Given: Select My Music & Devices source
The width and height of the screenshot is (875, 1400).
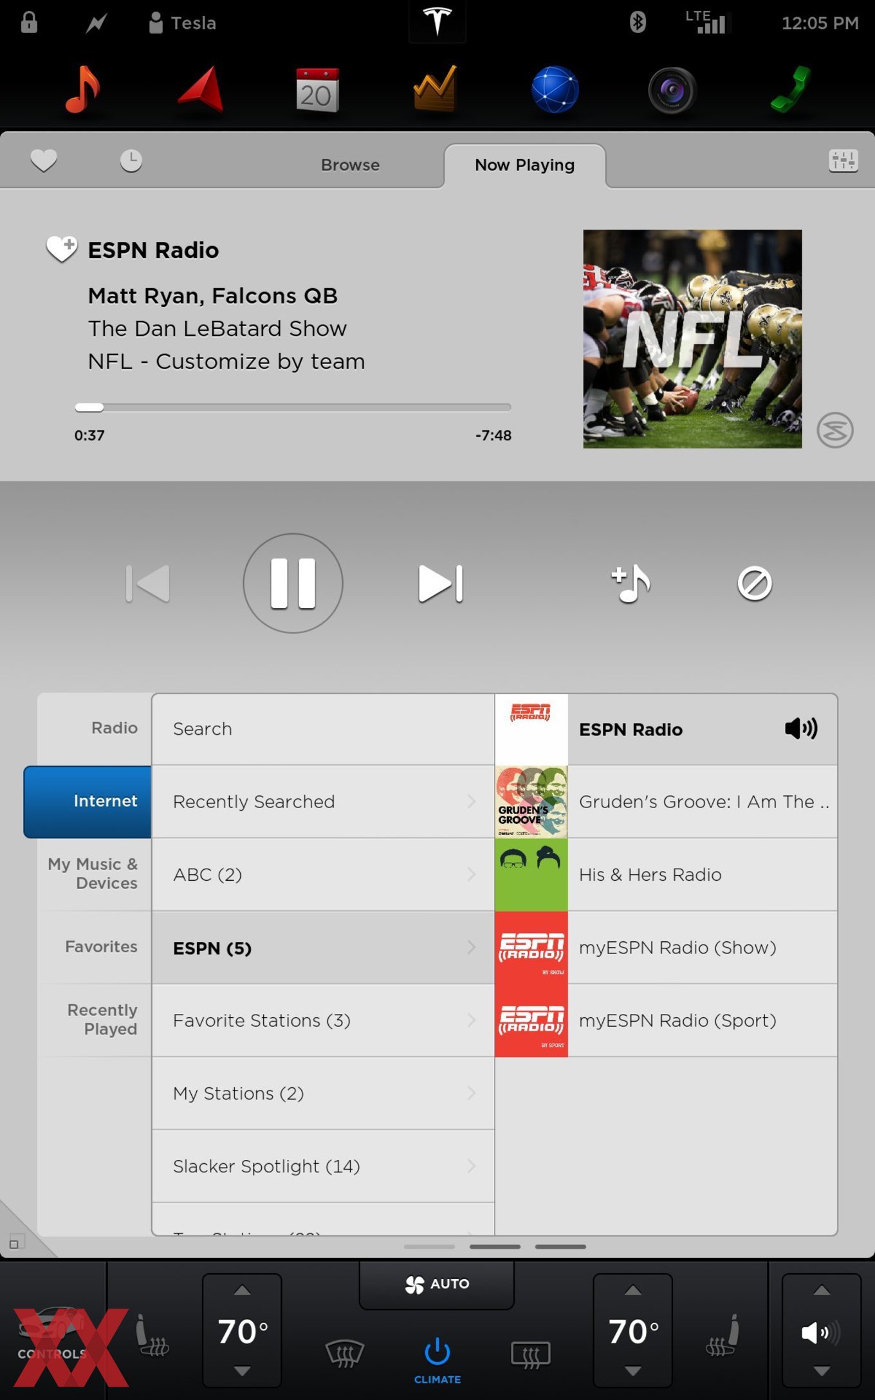Looking at the screenshot, I should 95,874.
